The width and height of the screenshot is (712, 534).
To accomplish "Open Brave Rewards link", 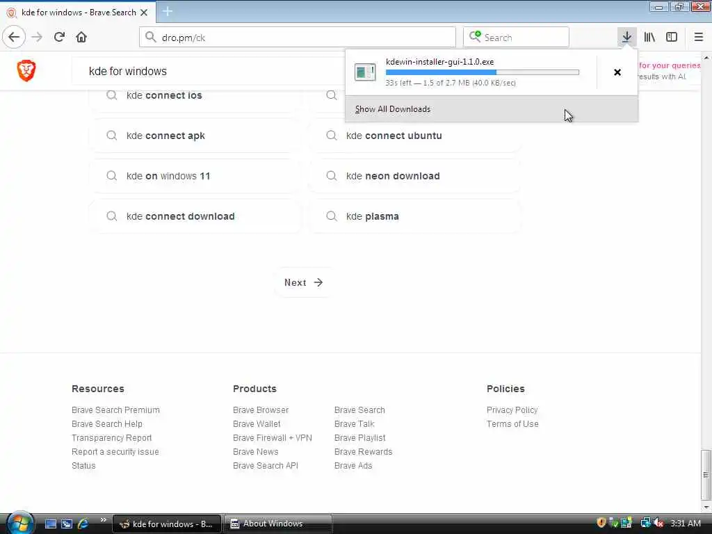I will point(363,452).
